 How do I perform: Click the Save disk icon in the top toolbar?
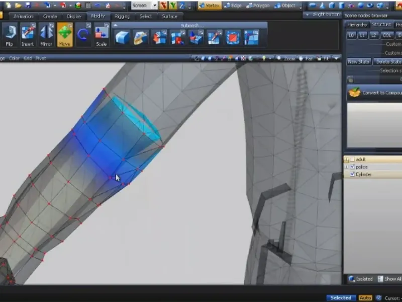(28, 5)
